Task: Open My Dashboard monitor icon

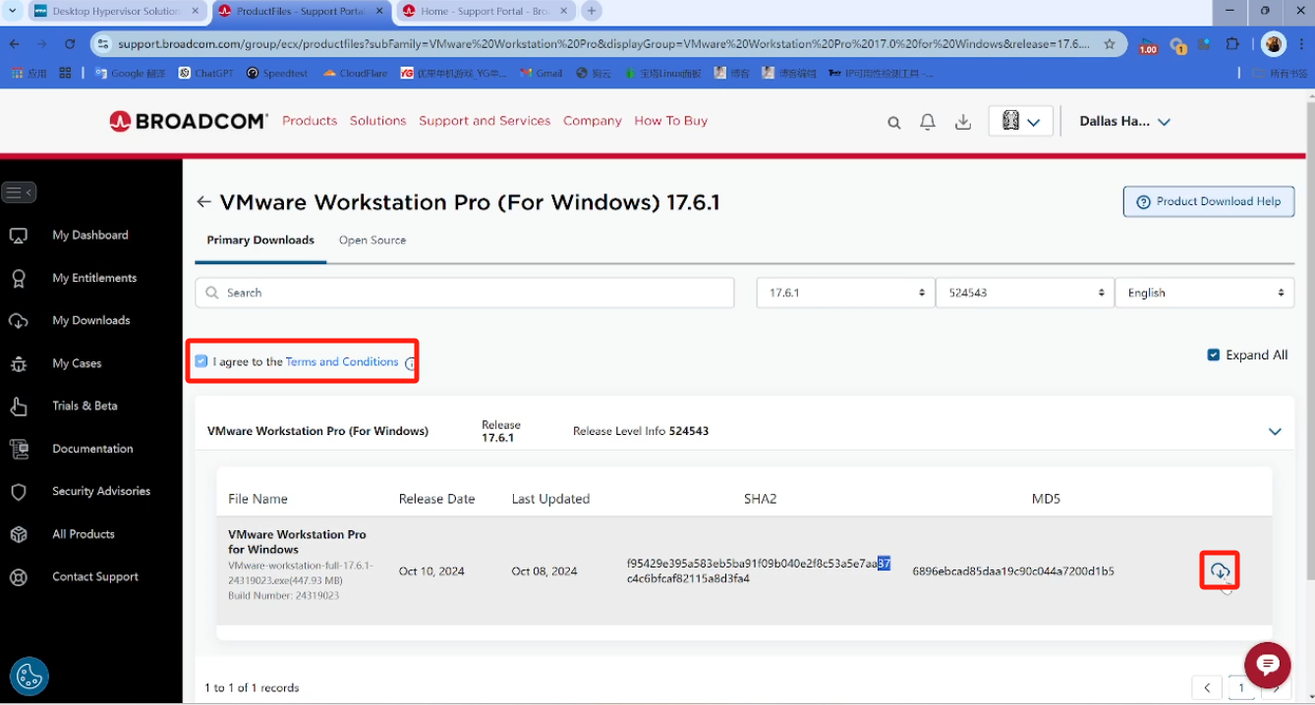Action: click(19, 236)
